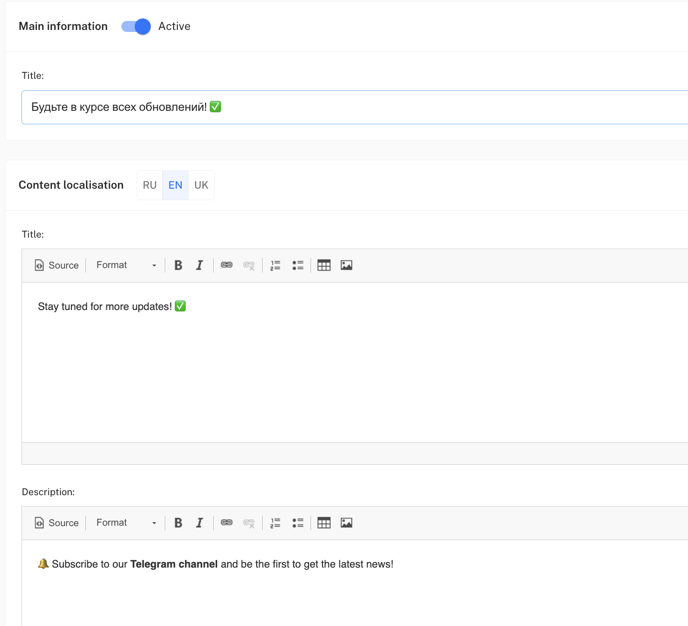Open Format dropdown in Title editor
The image size is (688, 626).
coord(126,266)
